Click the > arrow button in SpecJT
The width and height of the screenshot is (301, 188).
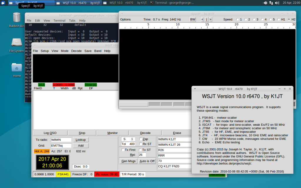click(210, 19)
